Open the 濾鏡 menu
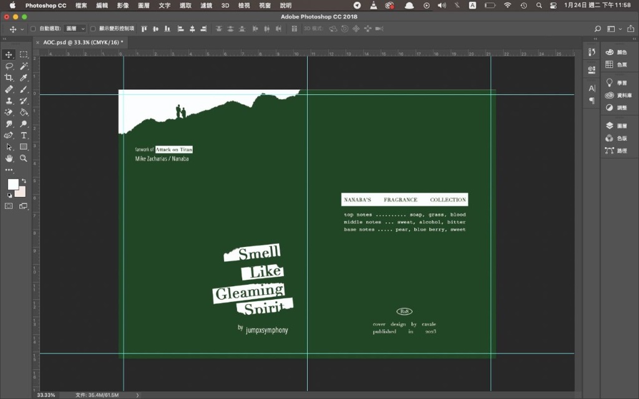The width and height of the screenshot is (639, 399). coord(206,6)
